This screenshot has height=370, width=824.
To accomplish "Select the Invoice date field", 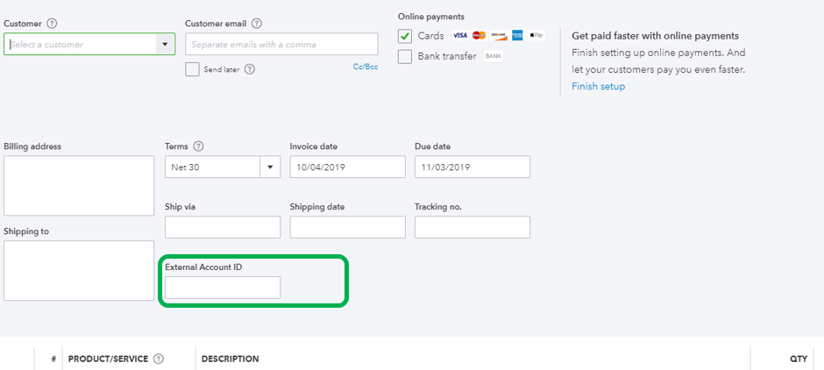I will coord(347,167).
